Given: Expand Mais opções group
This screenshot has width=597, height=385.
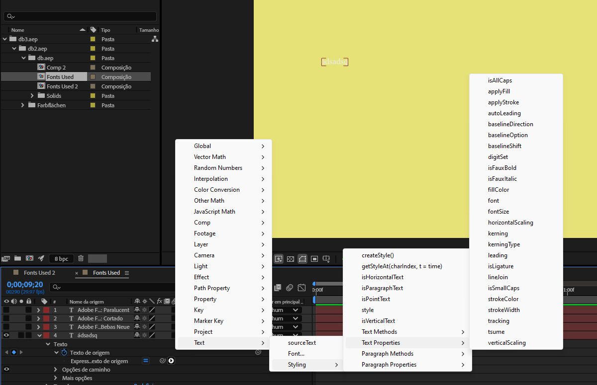Looking at the screenshot, I should [x=56, y=378].
